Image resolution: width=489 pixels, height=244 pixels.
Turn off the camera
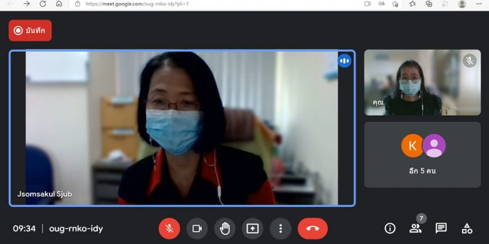coord(197,229)
